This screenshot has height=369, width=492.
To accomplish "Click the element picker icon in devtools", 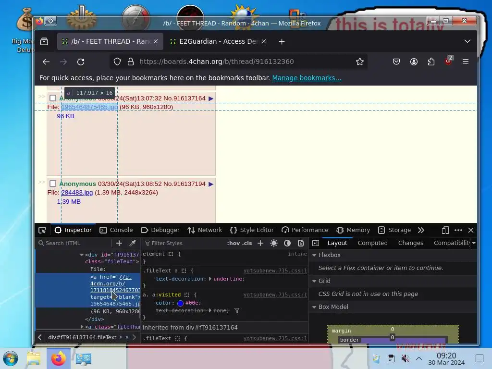I will pos(42,230).
